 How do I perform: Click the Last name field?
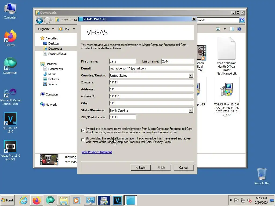177,61
